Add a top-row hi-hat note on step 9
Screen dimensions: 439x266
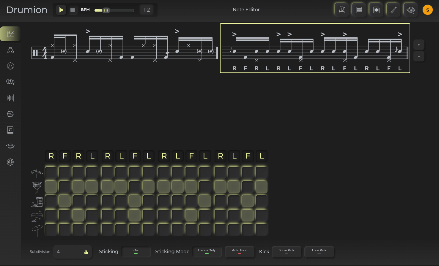pyautogui.click(x=164, y=173)
